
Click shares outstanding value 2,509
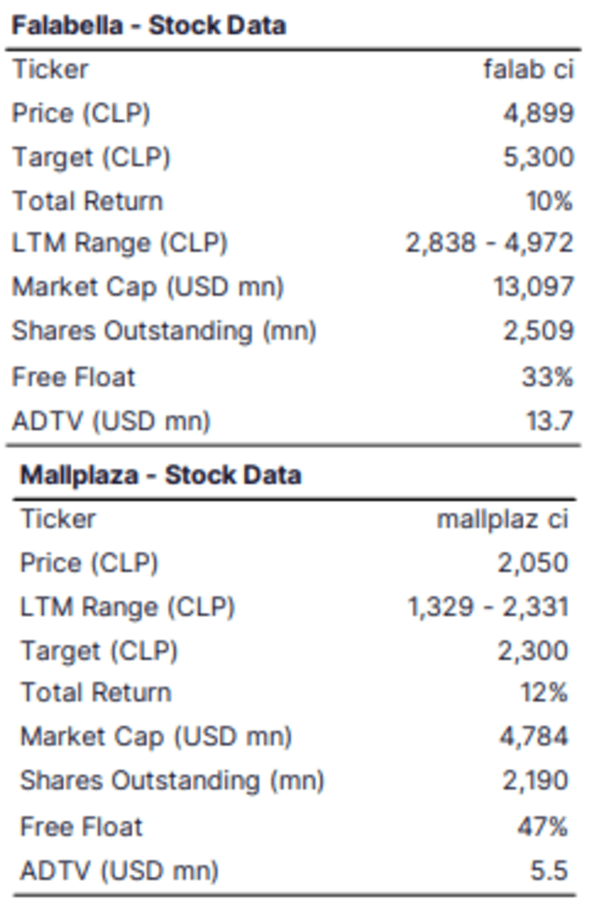point(538,331)
